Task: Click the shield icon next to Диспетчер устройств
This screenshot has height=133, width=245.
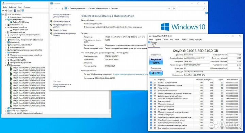Action: pos(51,21)
